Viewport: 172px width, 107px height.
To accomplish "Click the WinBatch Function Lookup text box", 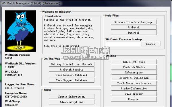I will click(x=123, y=44).
